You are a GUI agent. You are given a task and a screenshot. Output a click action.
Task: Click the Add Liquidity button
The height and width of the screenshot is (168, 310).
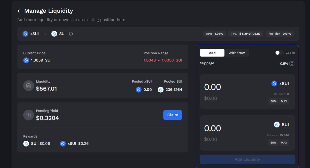point(247,159)
